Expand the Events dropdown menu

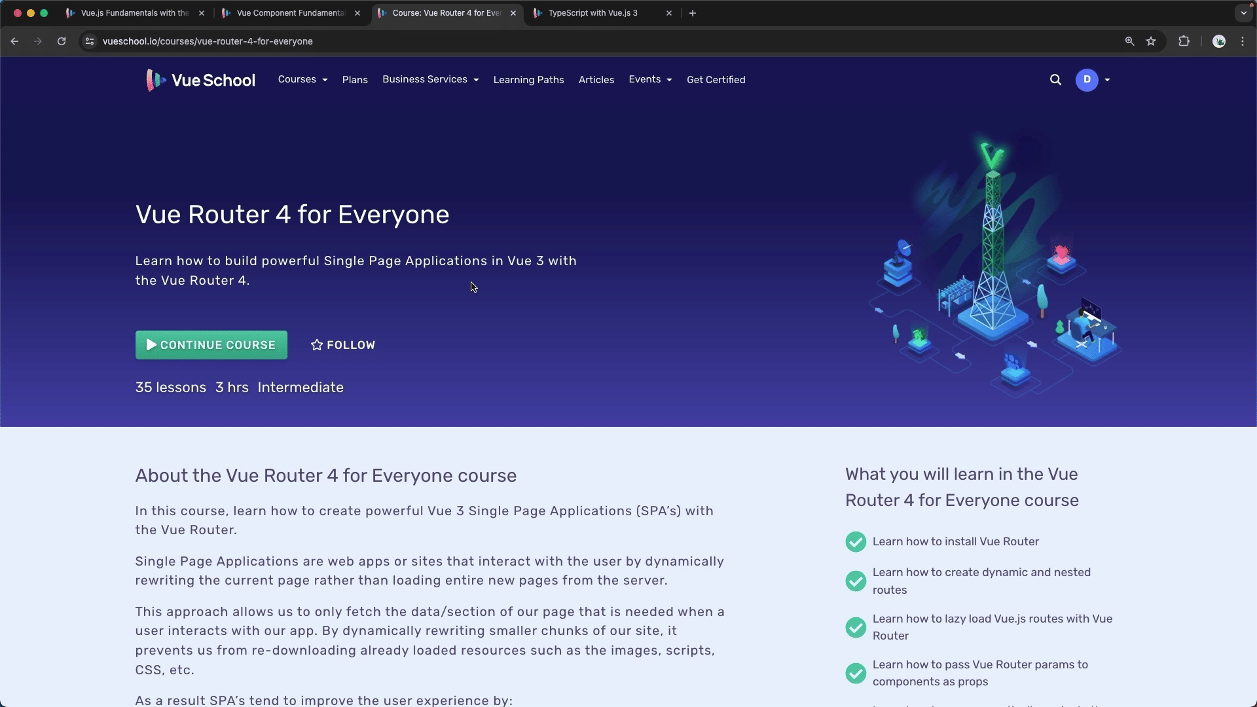click(650, 80)
